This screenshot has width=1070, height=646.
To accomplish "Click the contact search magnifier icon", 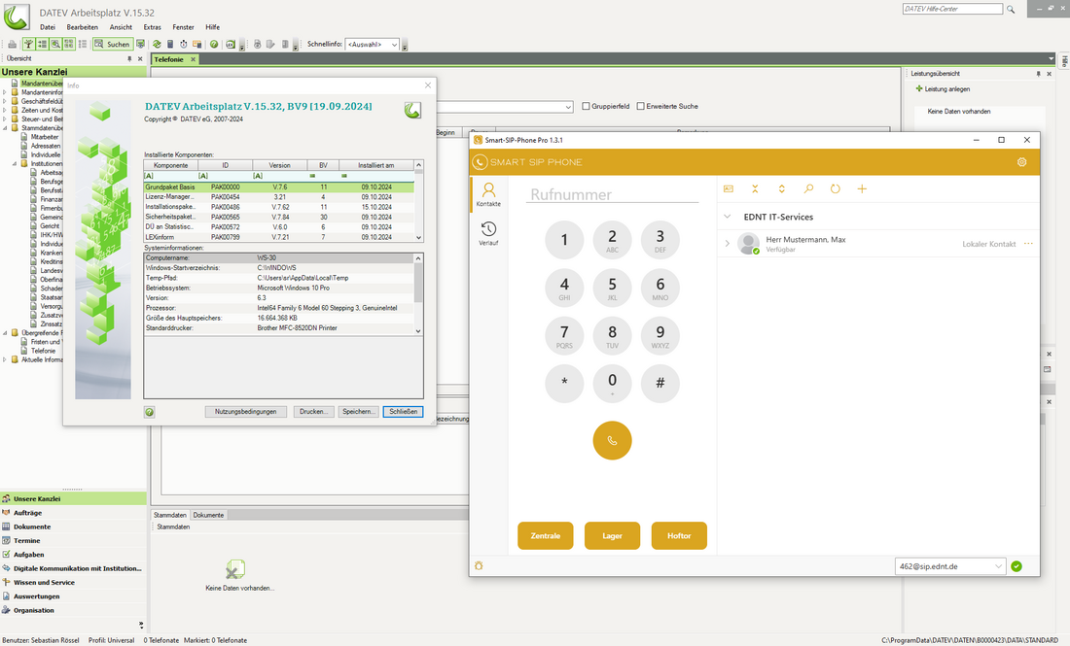I will tap(808, 188).
